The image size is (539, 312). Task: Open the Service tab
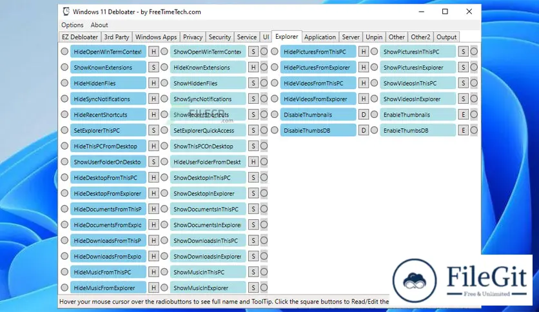(247, 37)
